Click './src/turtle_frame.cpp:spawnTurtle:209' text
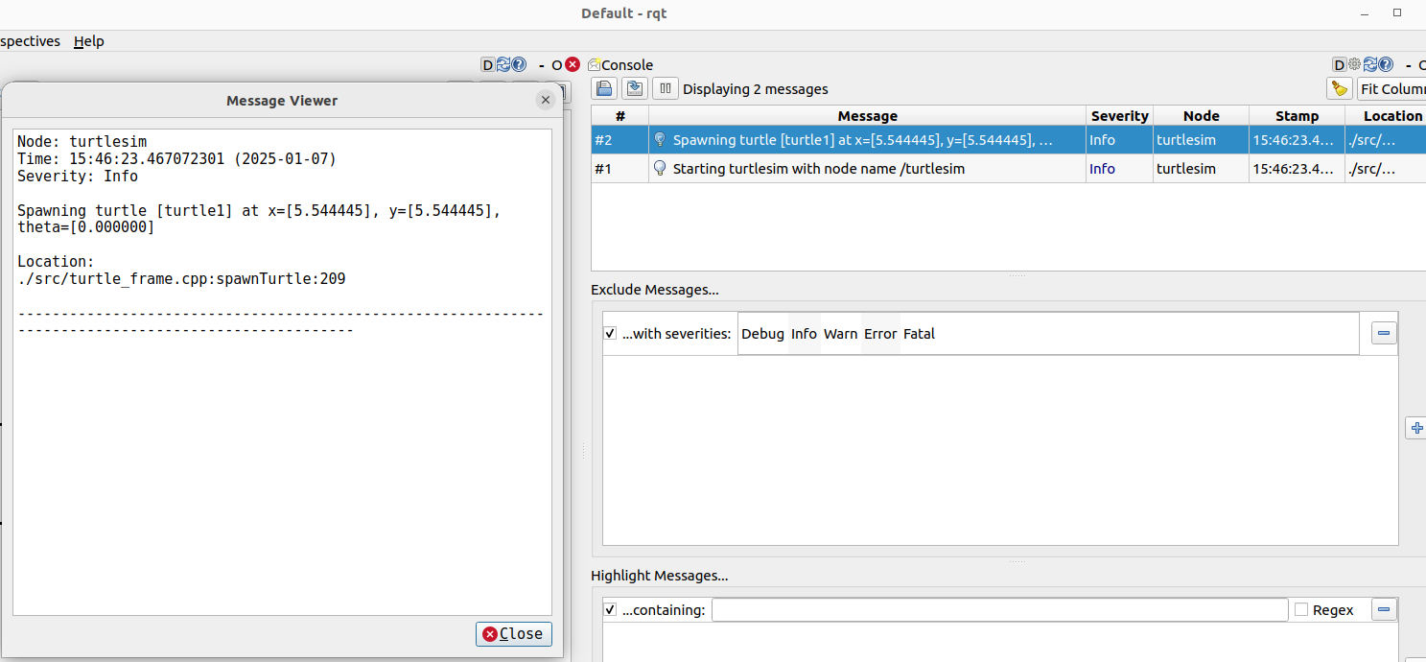Viewport: 1426px width, 662px height. tap(181, 279)
